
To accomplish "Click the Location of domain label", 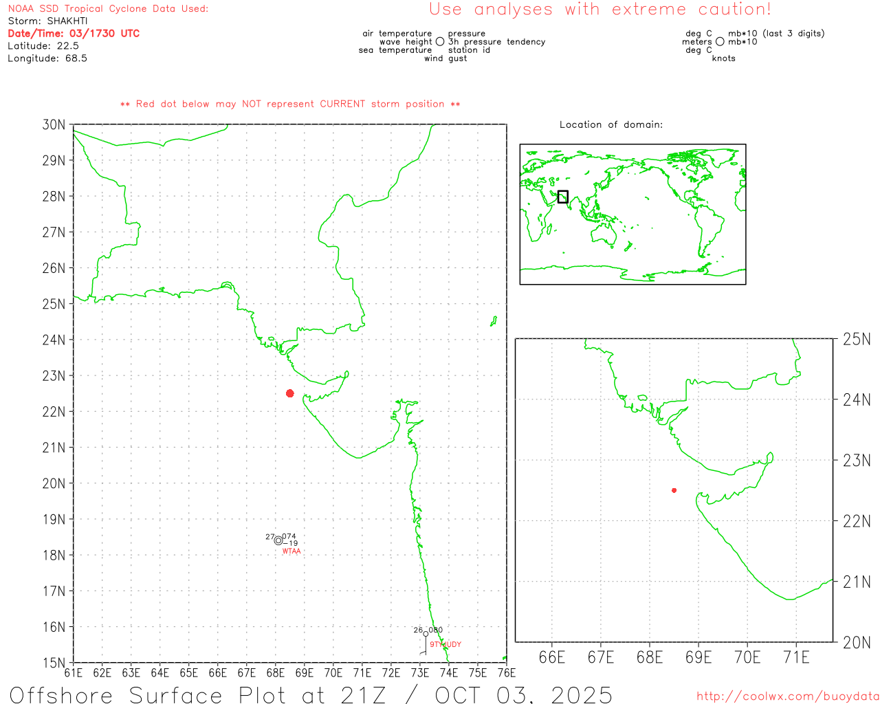I will coord(611,124).
